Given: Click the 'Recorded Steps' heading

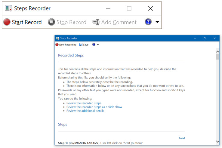Looking at the screenshot, I should (71, 55).
